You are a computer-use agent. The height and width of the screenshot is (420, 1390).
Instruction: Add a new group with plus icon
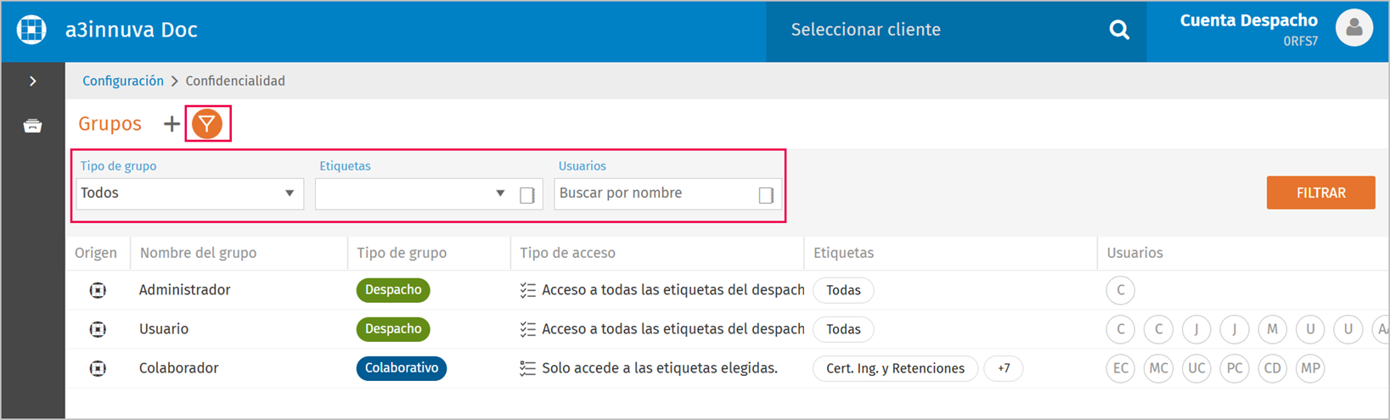click(172, 124)
